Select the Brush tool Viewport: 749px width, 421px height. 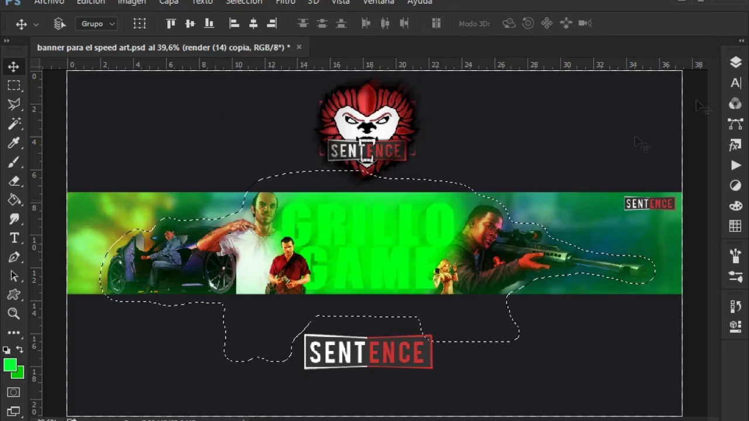13,162
